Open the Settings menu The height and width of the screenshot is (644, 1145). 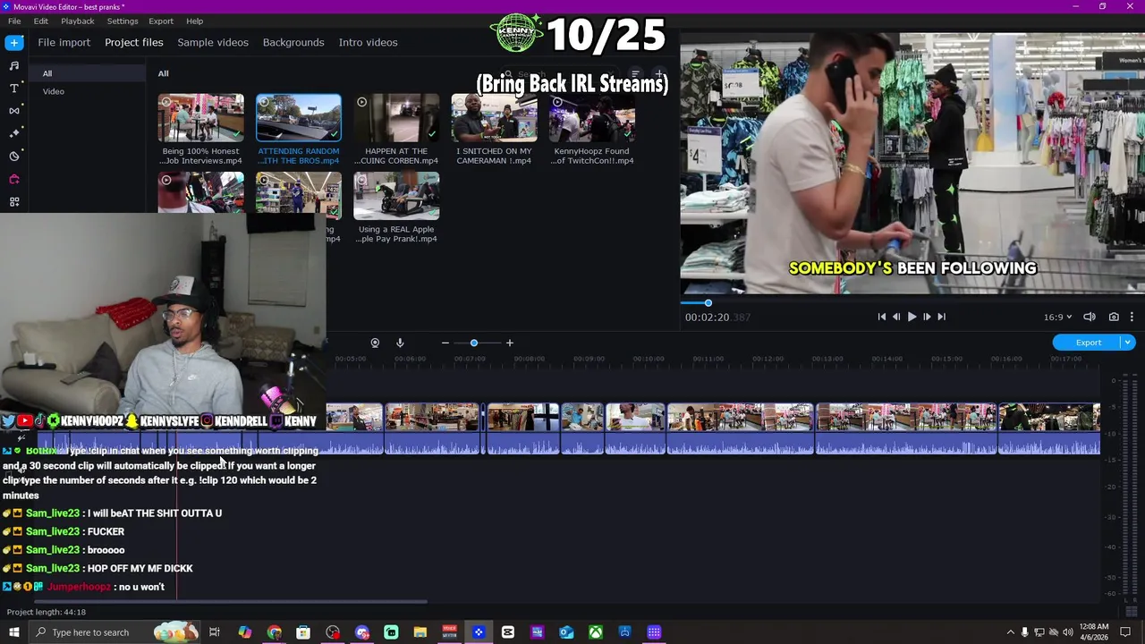123,21
